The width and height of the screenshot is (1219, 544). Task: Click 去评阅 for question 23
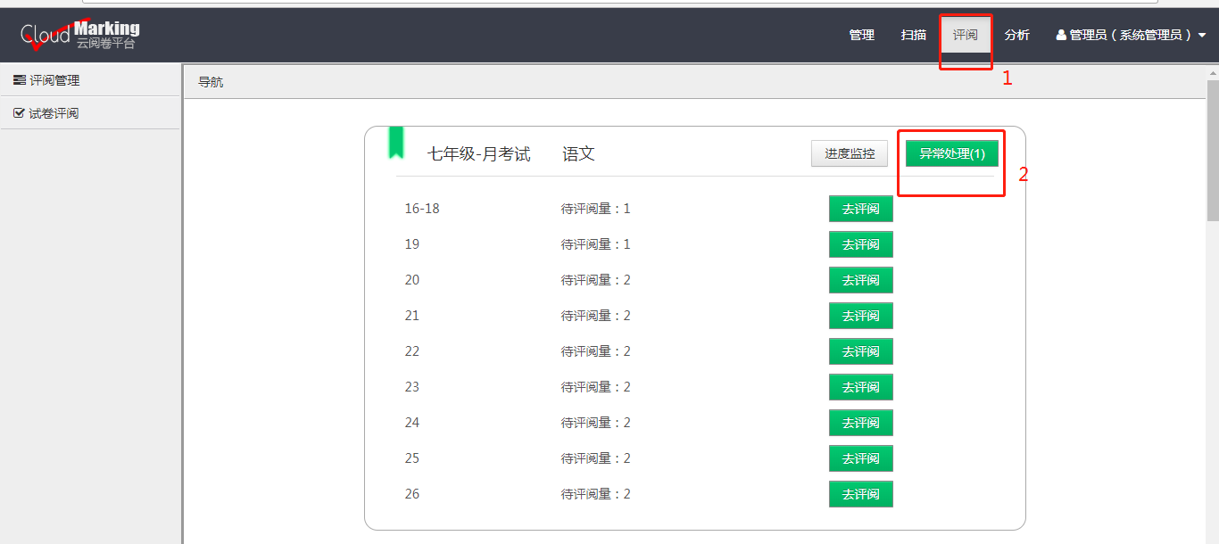(x=861, y=387)
